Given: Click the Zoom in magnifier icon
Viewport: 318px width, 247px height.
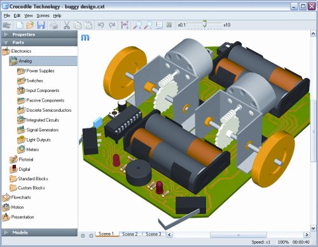Looking at the screenshot, I should [137, 25].
